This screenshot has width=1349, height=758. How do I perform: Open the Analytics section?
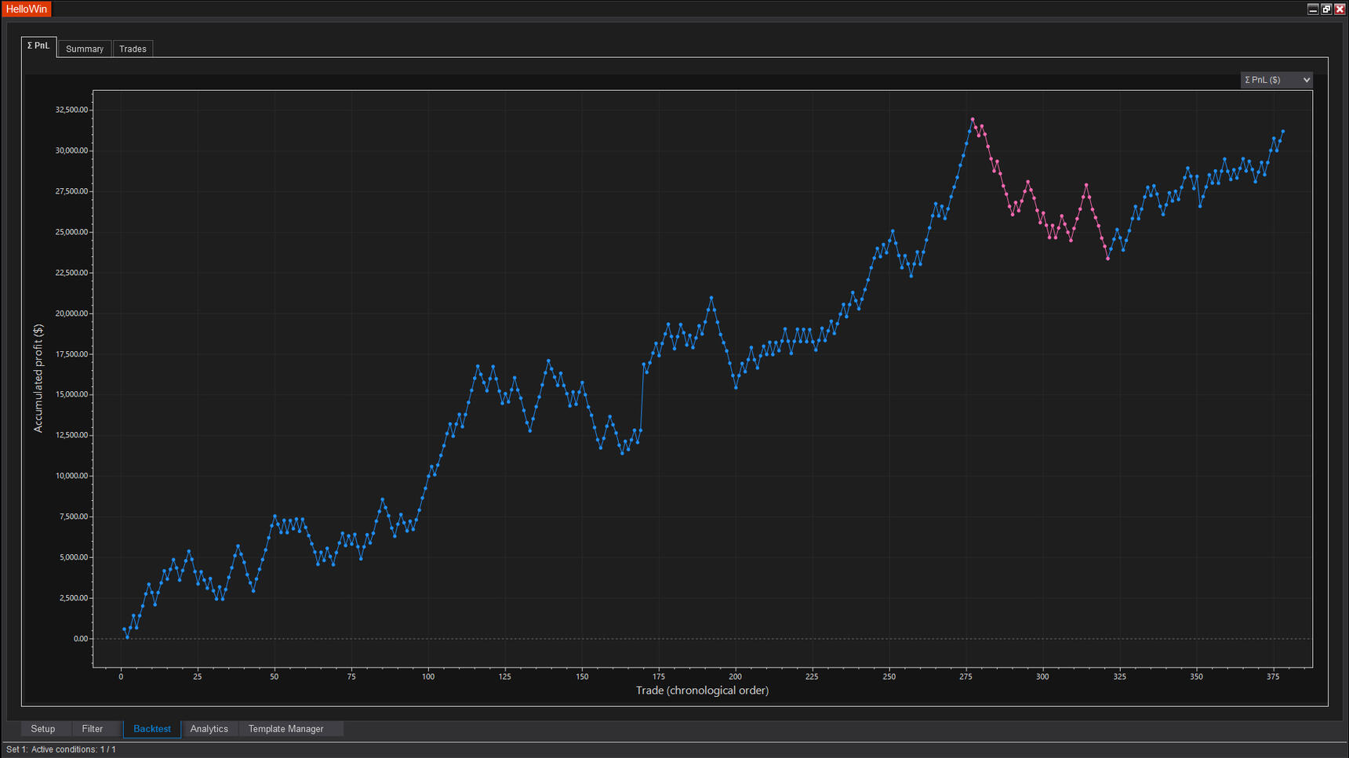(209, 729)
